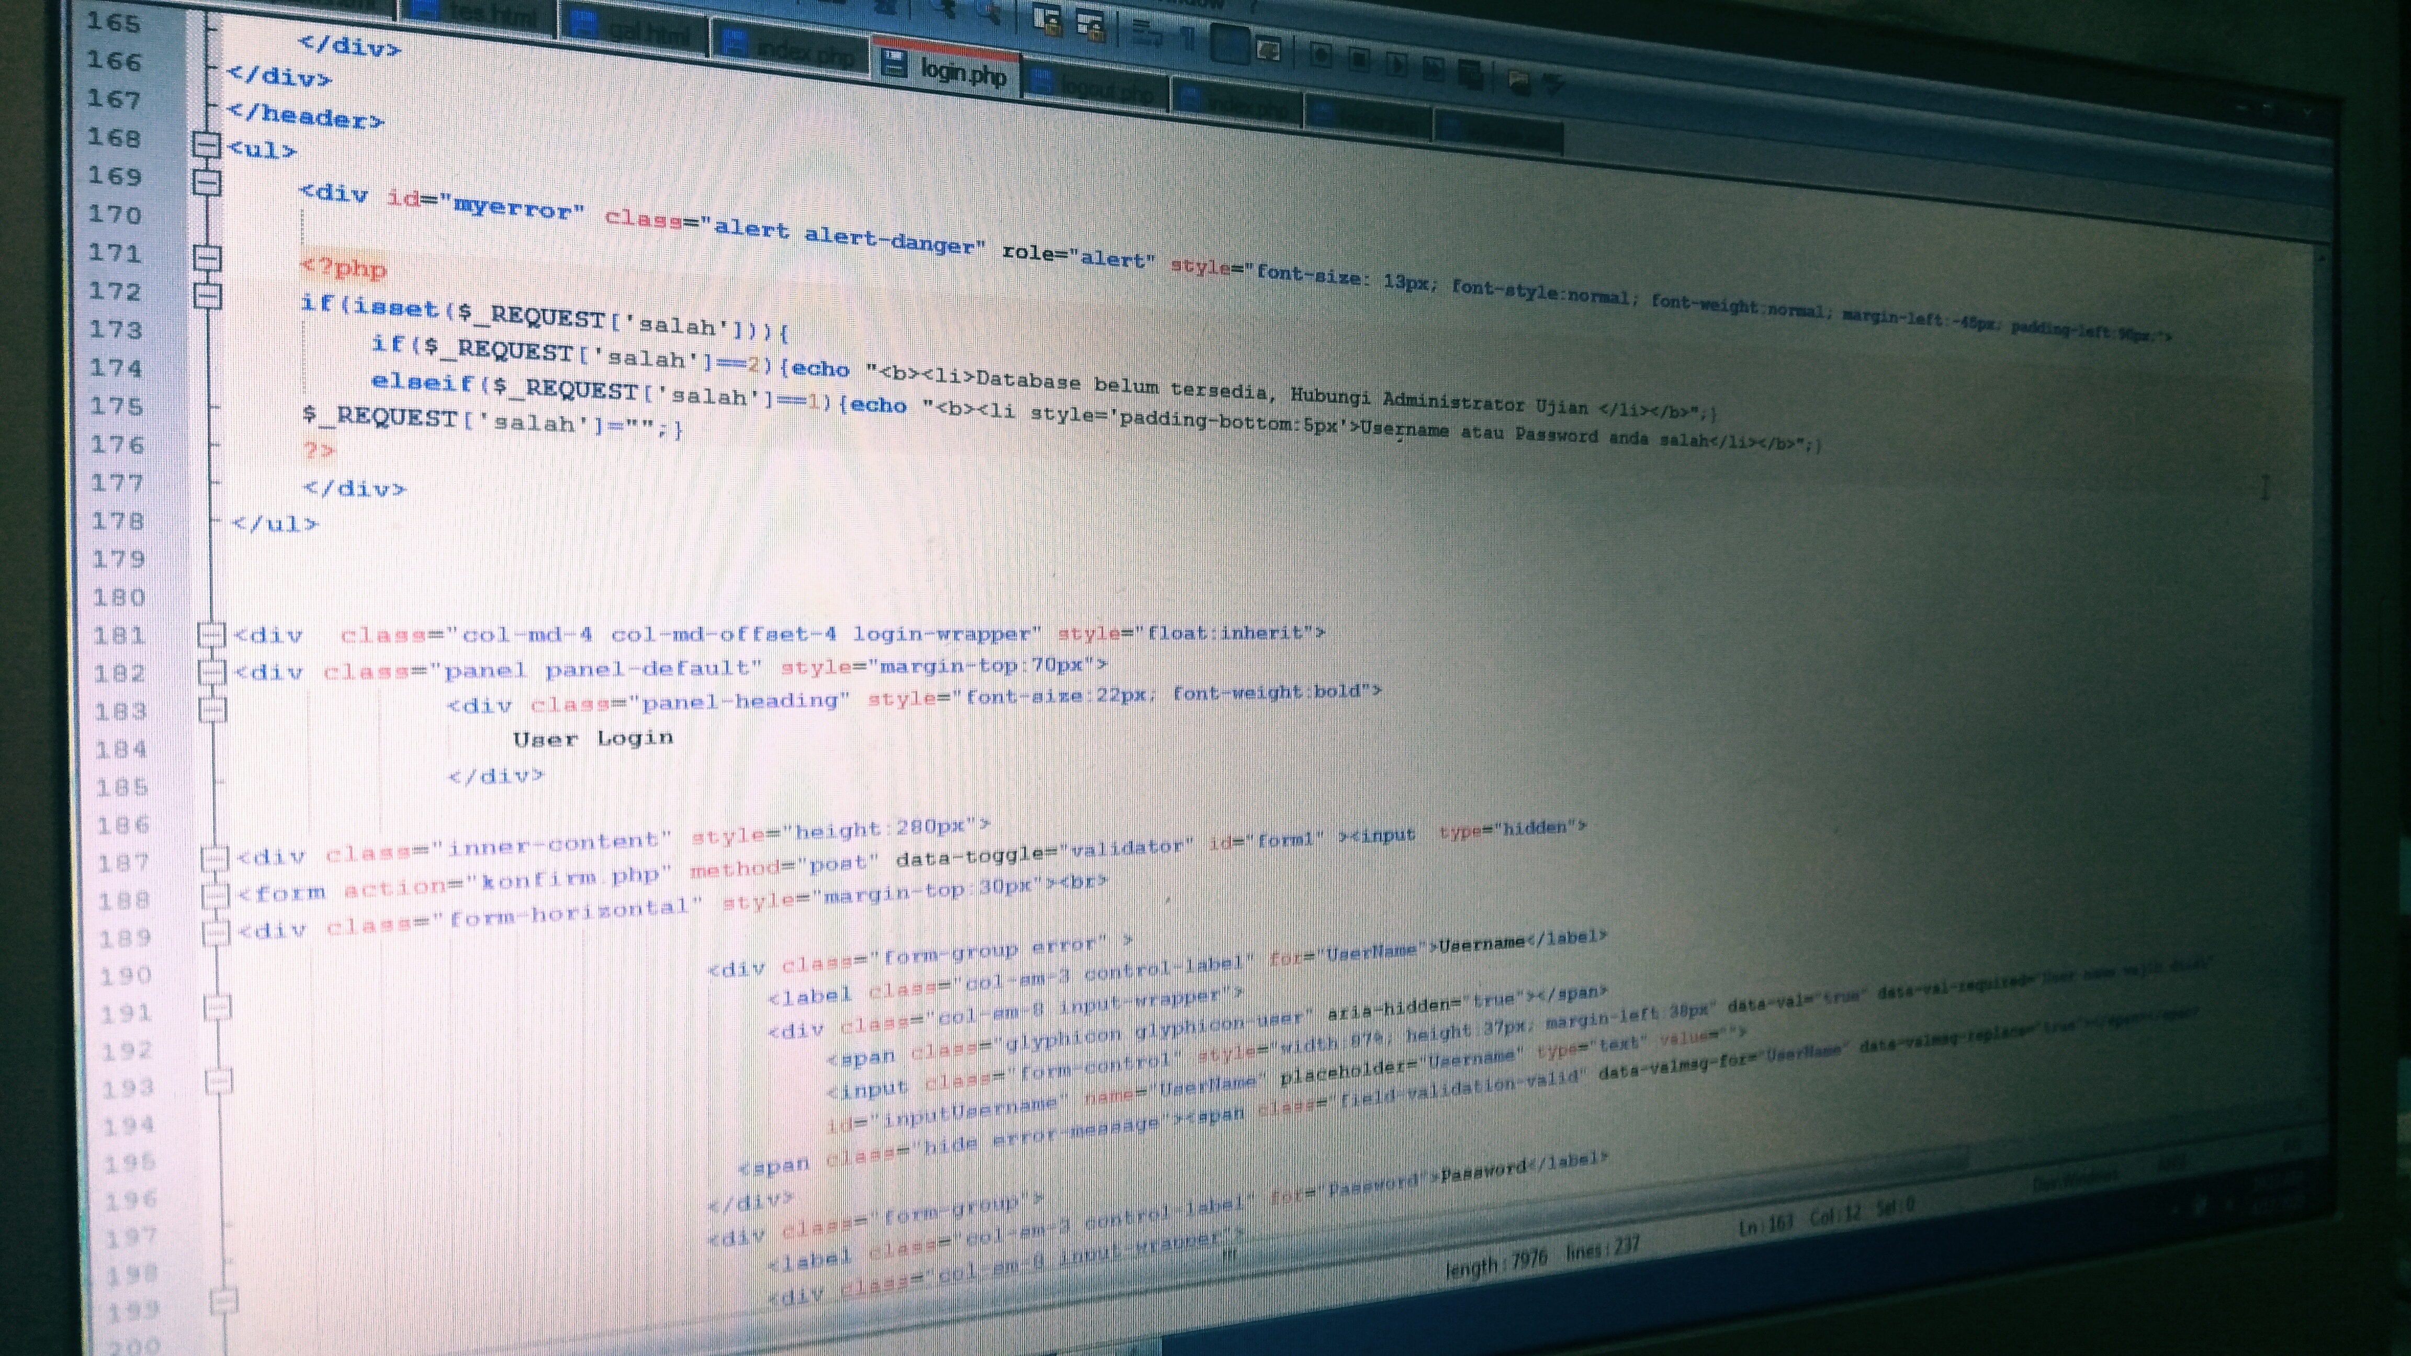Collapse panel-default div fold at line 182
The image size is (2411, 1356).
tap(212, 672)
